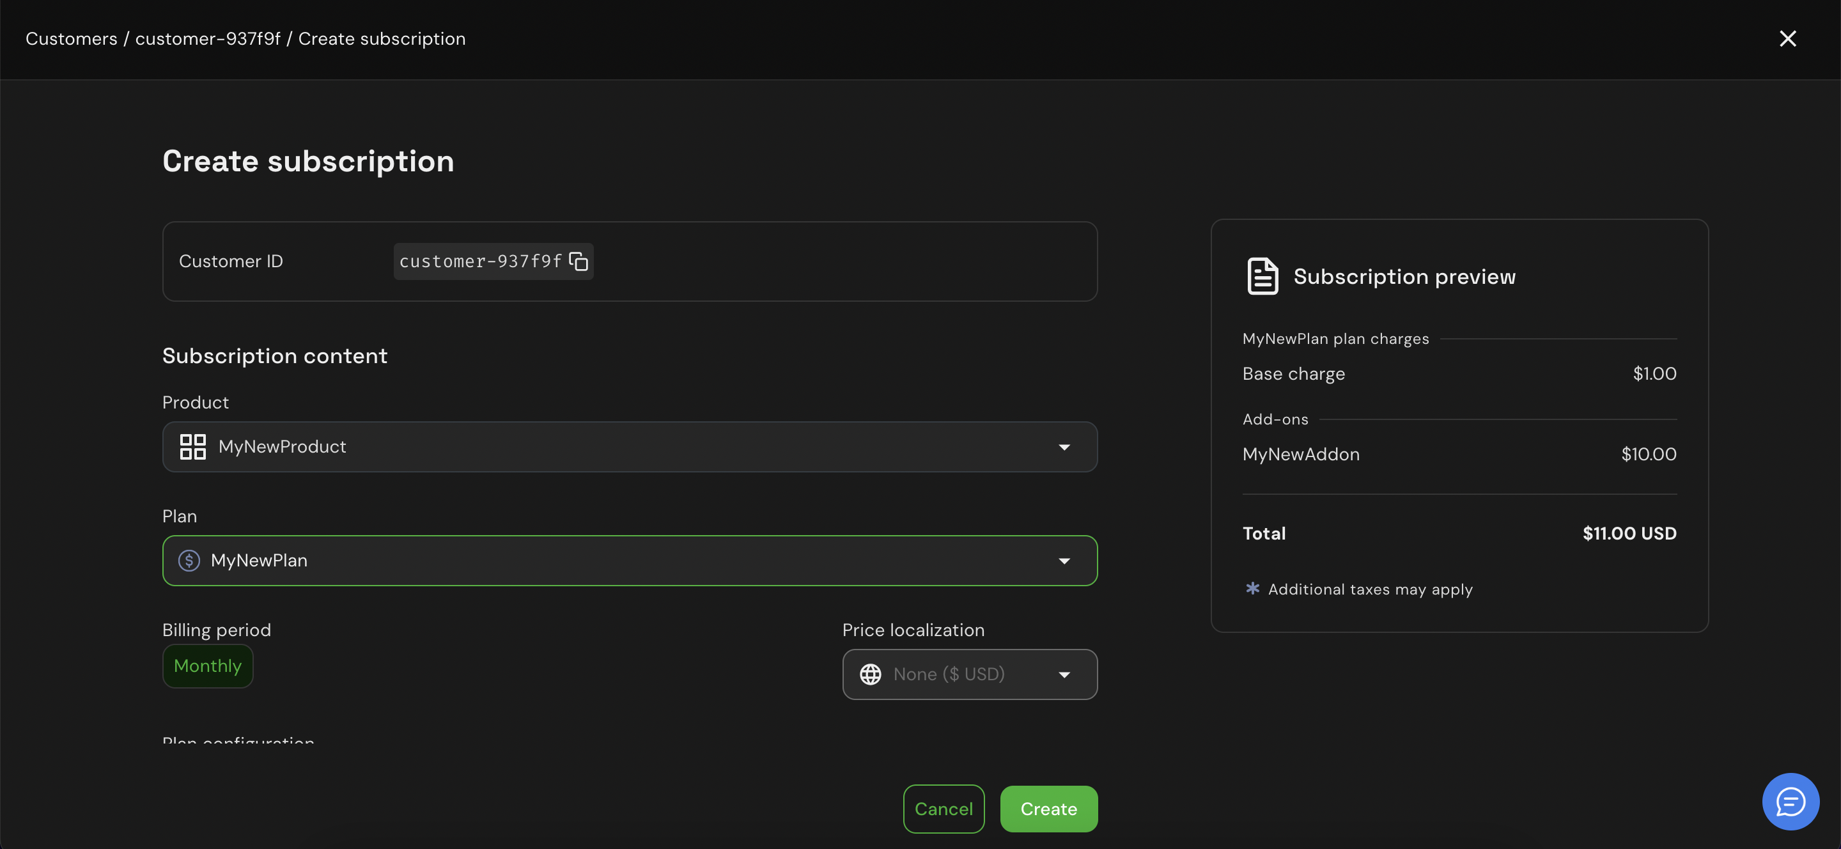This screenshot has width=1841, height=849.
Task: Open the support chat bubble
Action: pyautogui.click(x=1791, y=802)
